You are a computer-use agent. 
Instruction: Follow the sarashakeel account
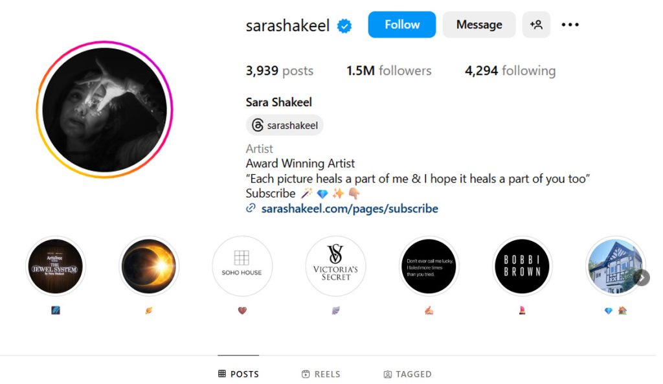click(401, 25)
